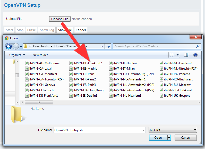Click the ibVPN-RU-Moscow file icon
Viewport: 205px width, 149px height.
point(161,85)
